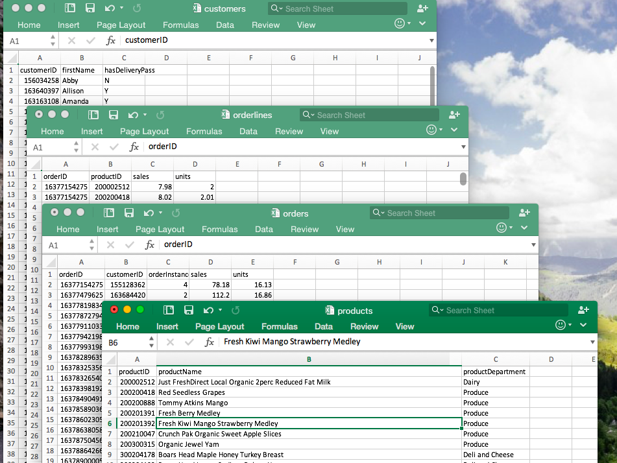Click the save icon in orderlines window
The image size is (617, 463).
click(x=114, y=115)
